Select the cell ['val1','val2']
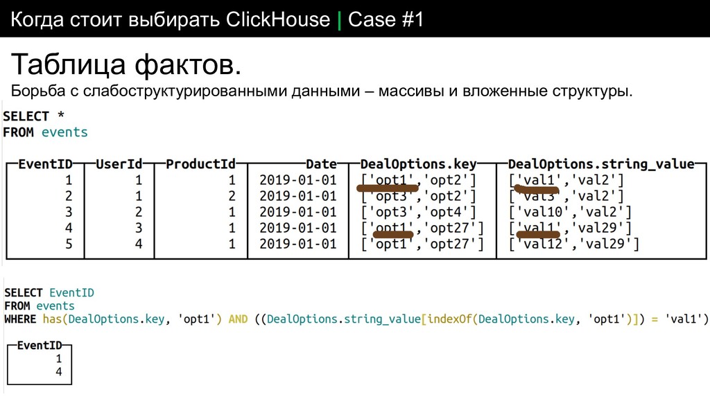 pos(566,180)
